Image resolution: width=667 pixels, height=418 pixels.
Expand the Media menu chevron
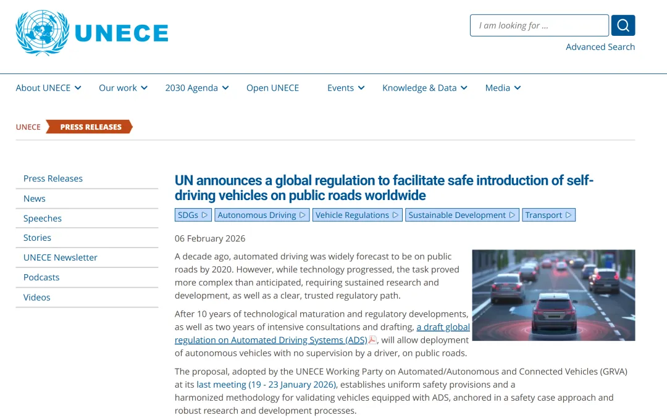click(518, 88)
